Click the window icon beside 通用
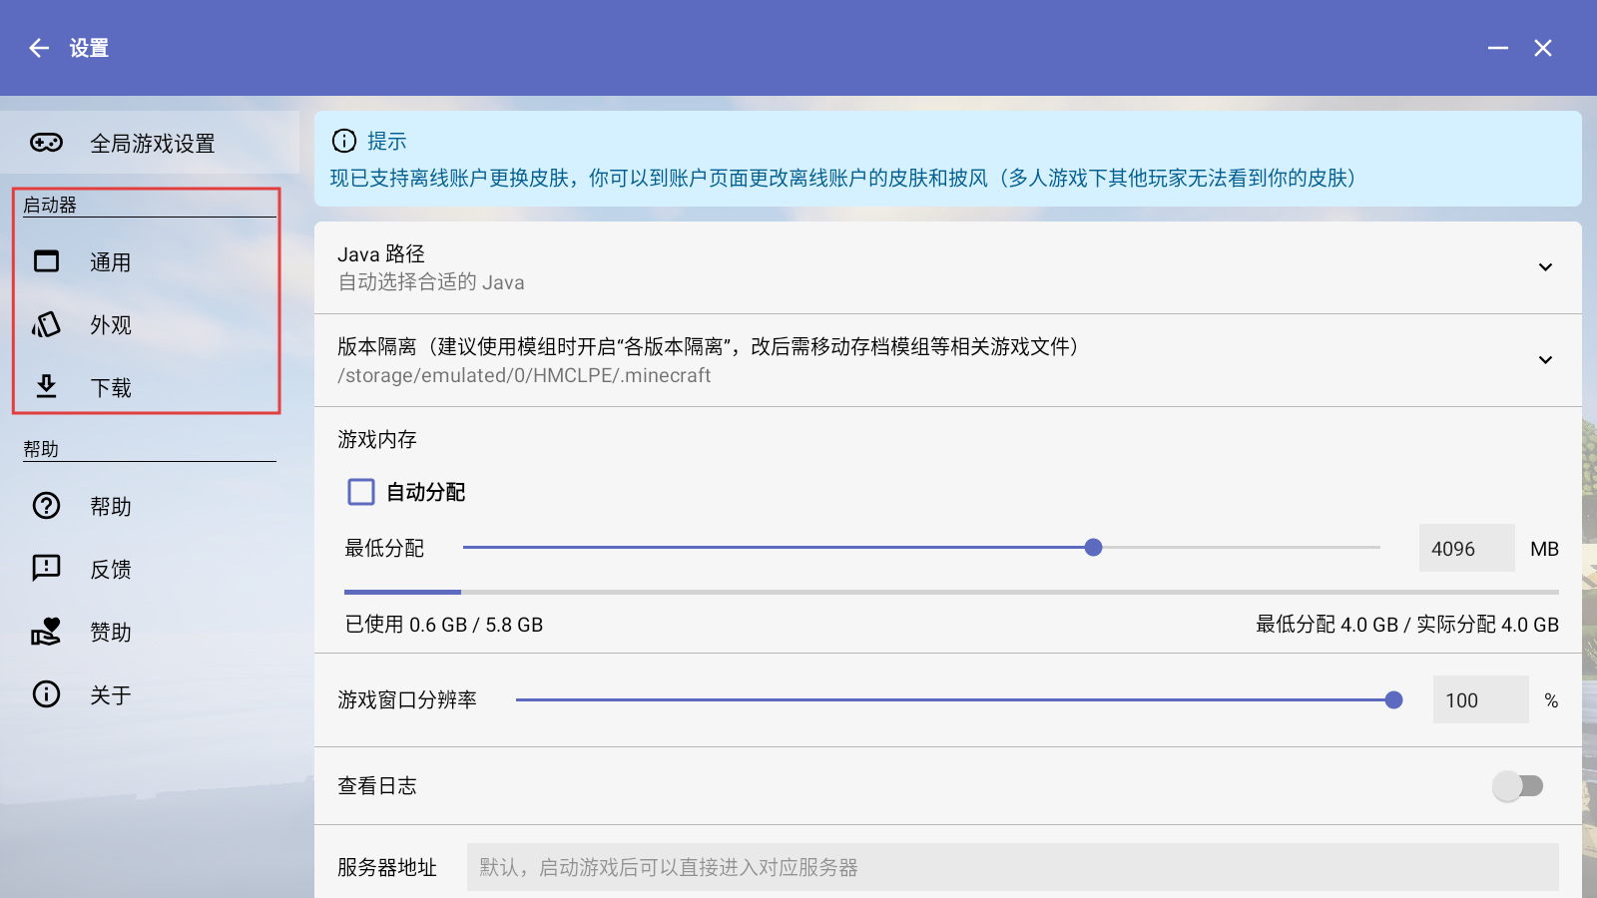The height and width of the screenshot is (898, 1597). [x=47, y=261]
